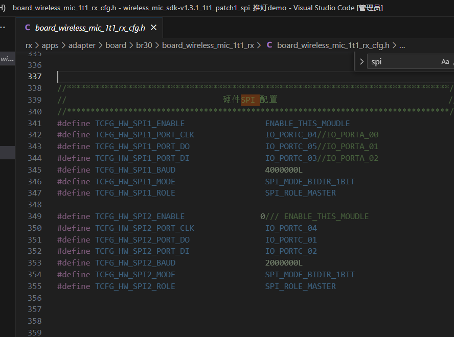Click SPI_ROLE_MASTER on line 355
The height and width of the screenshot is (337, 454).
tap(301, 286)
